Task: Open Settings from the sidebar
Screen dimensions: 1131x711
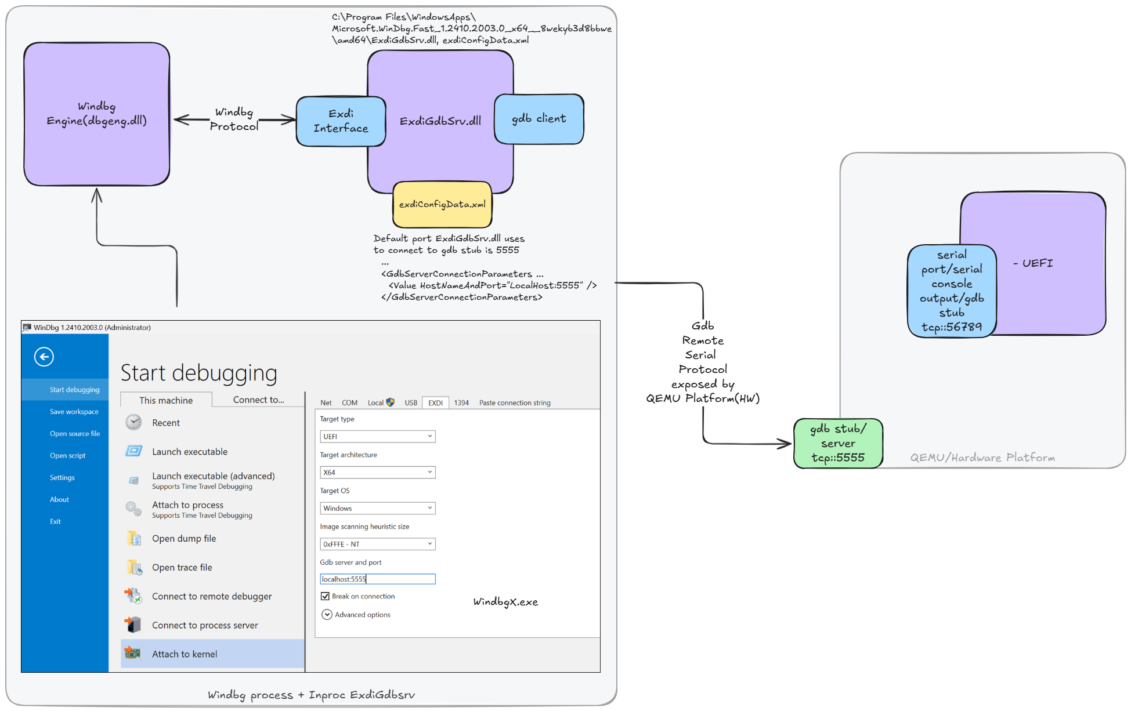Action: [x=65, y=478]
